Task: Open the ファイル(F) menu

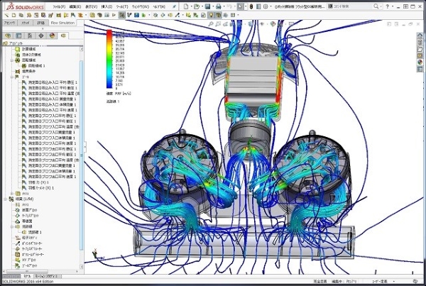Action: pos(58,6)
